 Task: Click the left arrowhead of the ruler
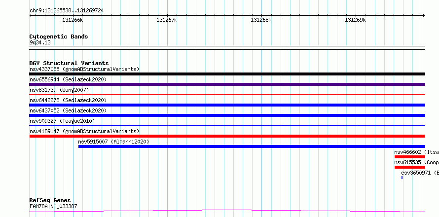[x=31, y=15]
